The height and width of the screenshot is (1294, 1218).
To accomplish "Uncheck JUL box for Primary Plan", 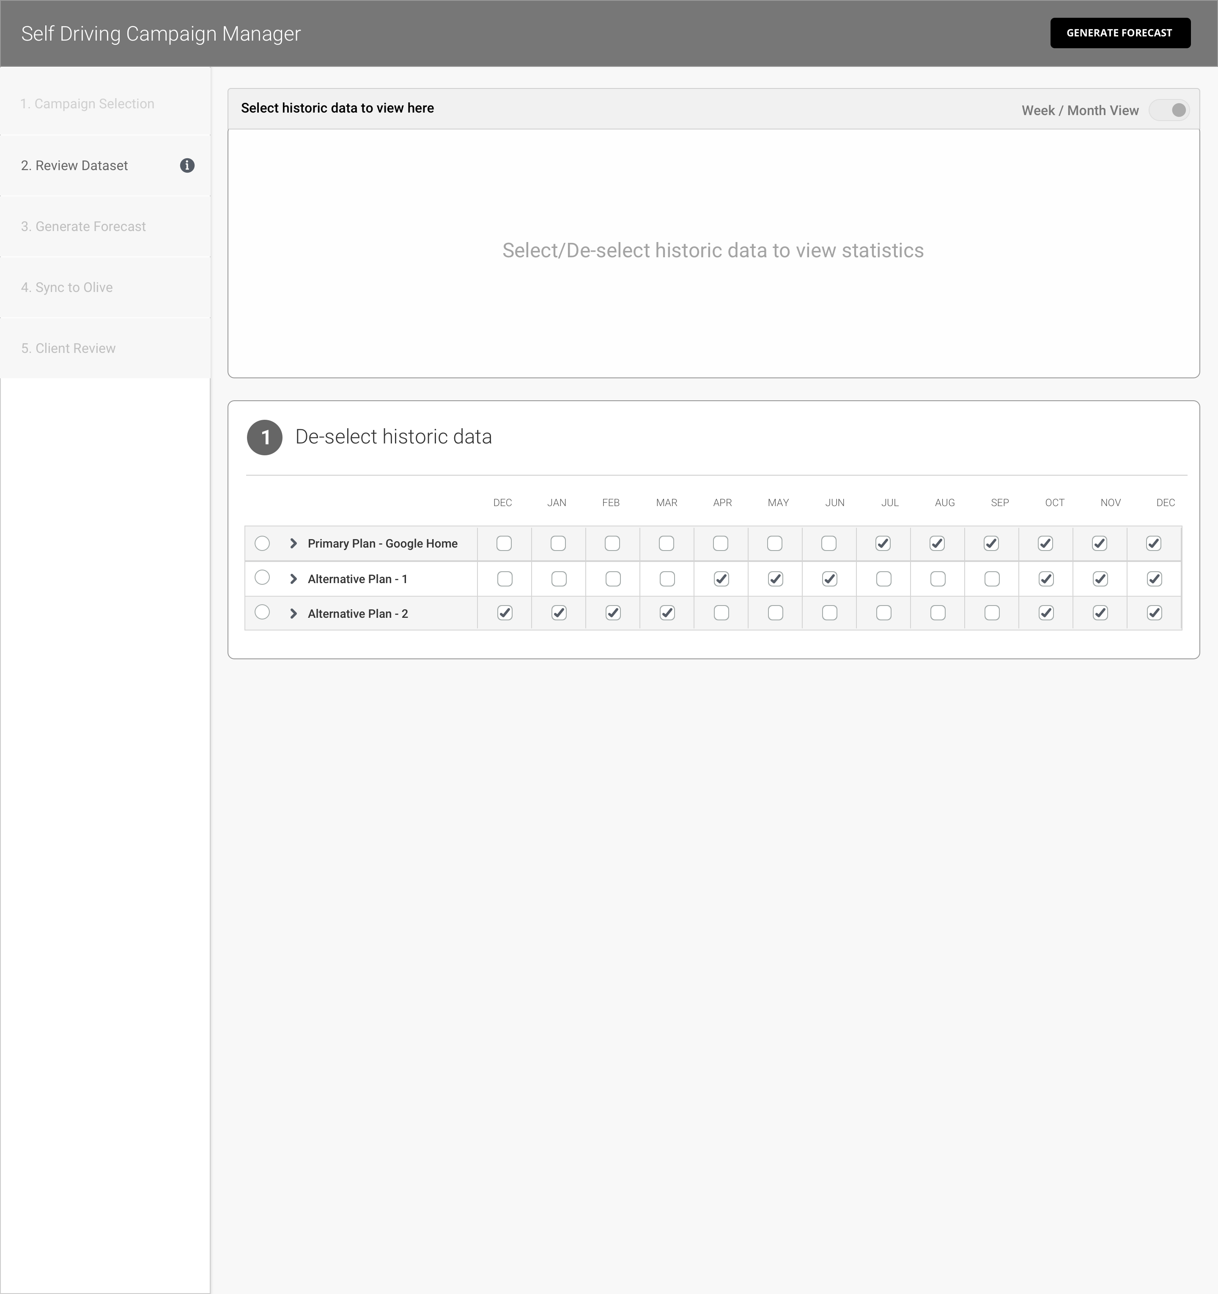I will [x=883, y=543].
